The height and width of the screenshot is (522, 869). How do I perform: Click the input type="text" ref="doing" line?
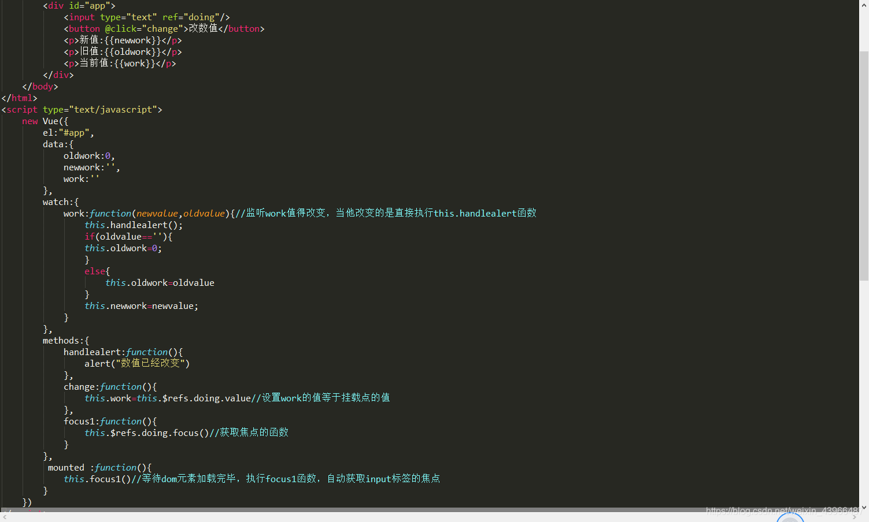tap(147, 17)
